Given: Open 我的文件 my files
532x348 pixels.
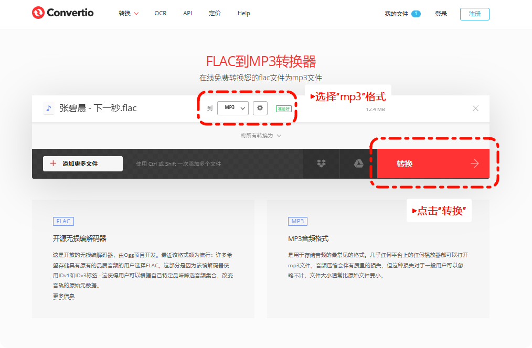Looking at the screenshot, I should click(x=396, y=14).
